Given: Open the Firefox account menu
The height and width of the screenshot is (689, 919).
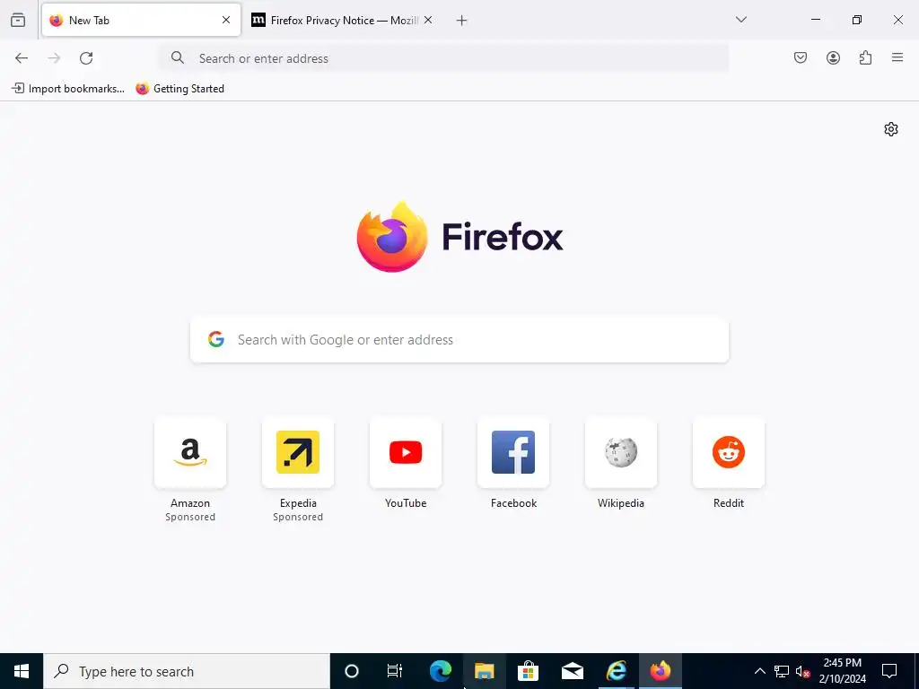Looking at the screenshot, I should point(833,57).
